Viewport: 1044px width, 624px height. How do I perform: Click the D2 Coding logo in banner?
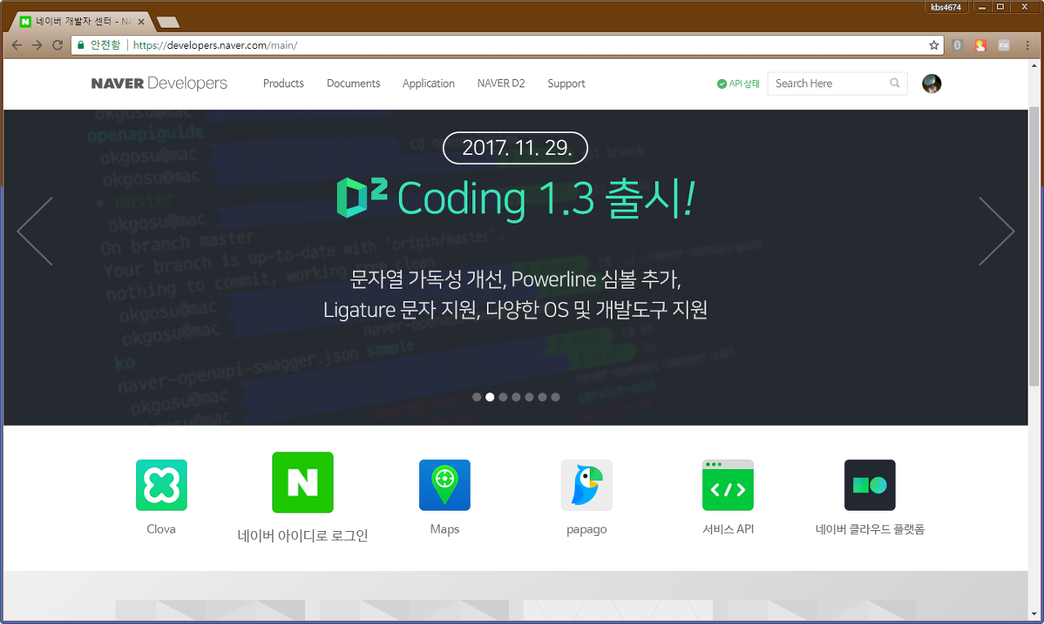pos(361,198)
